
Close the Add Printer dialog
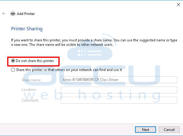pos(178,4)
